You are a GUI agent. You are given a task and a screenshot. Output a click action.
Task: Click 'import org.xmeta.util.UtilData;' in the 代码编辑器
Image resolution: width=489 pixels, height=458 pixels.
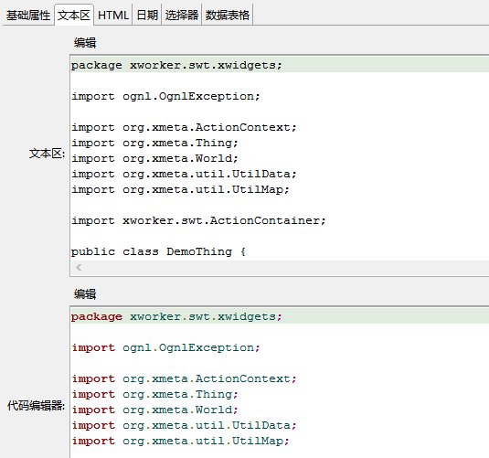coord(184,425)
